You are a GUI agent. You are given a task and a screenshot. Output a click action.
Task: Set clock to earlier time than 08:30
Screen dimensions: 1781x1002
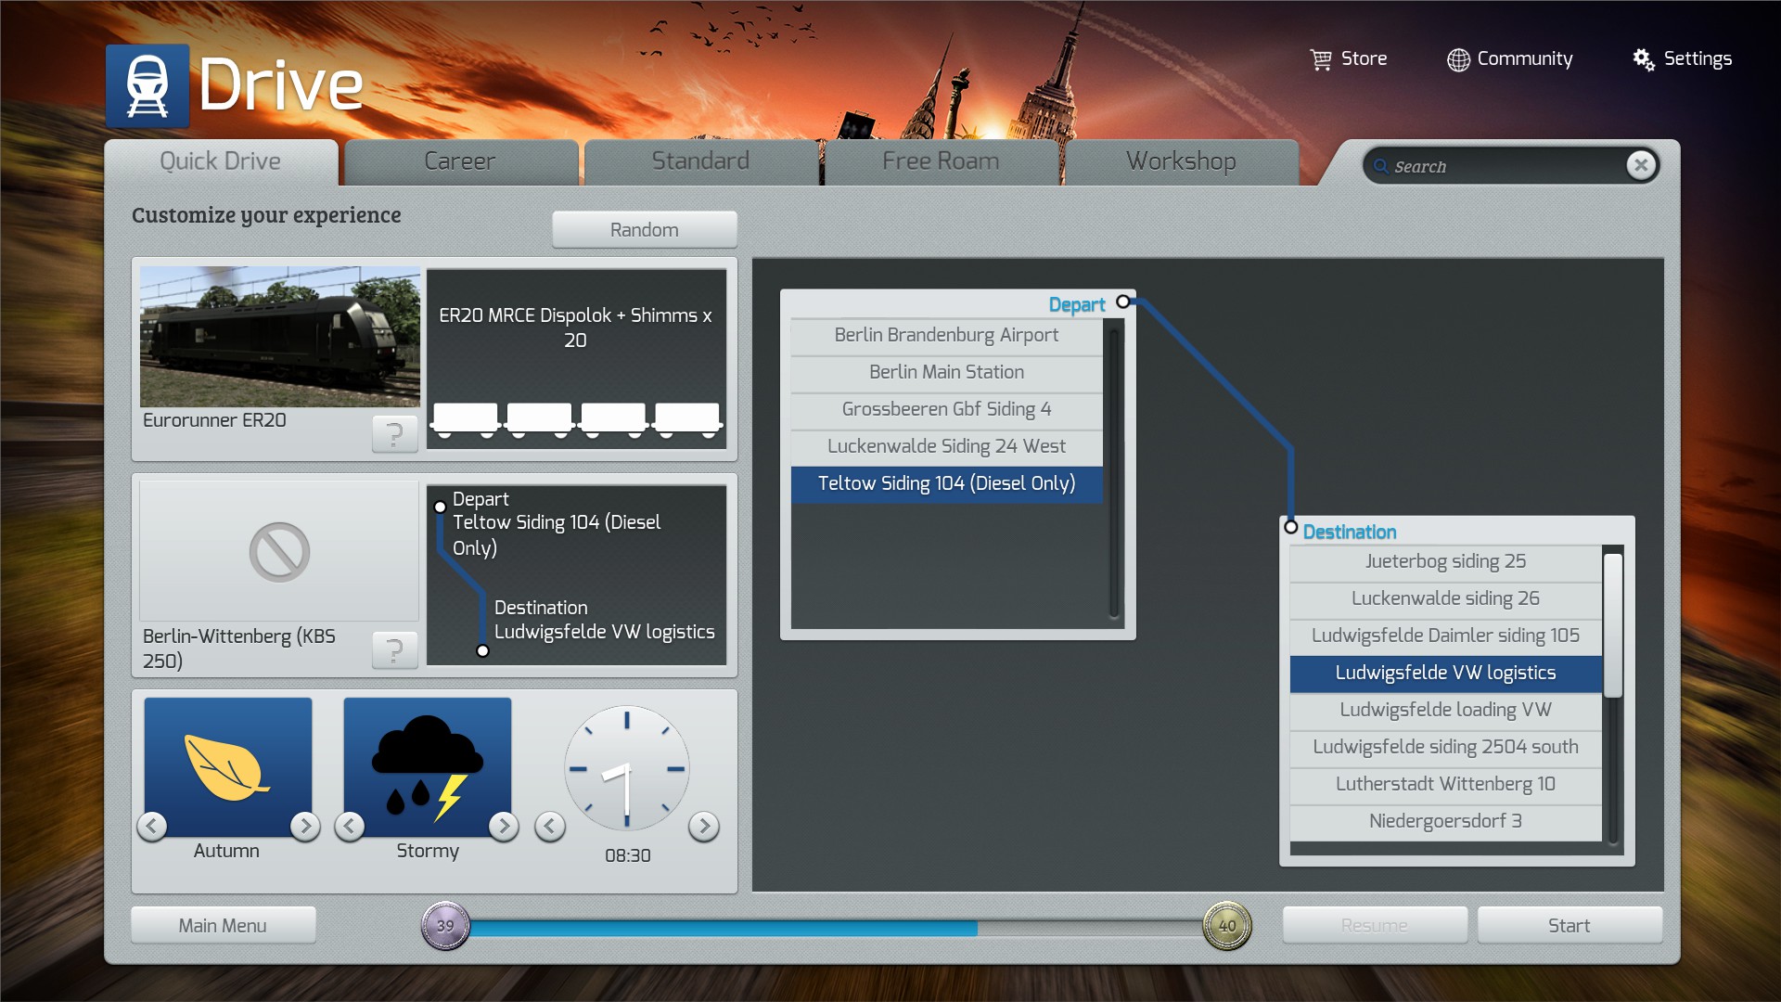tap(550, 826)
